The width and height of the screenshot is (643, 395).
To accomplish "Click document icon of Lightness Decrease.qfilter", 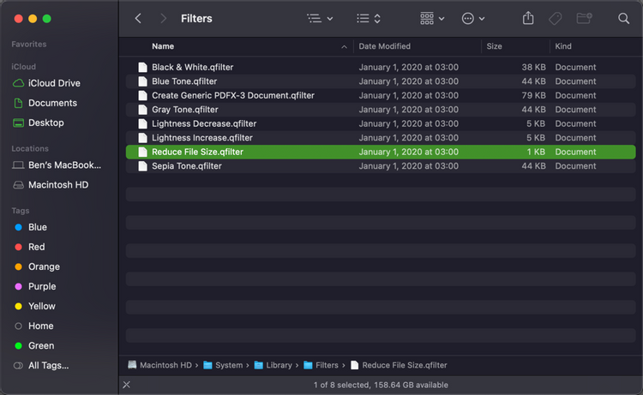I will point(142,123).
